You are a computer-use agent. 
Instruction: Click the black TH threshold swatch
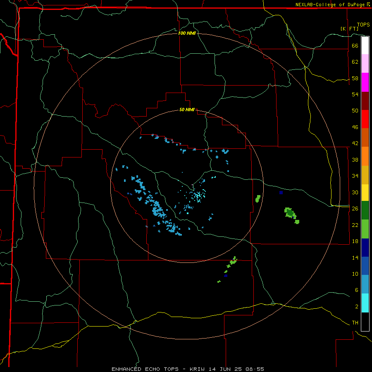365,322
